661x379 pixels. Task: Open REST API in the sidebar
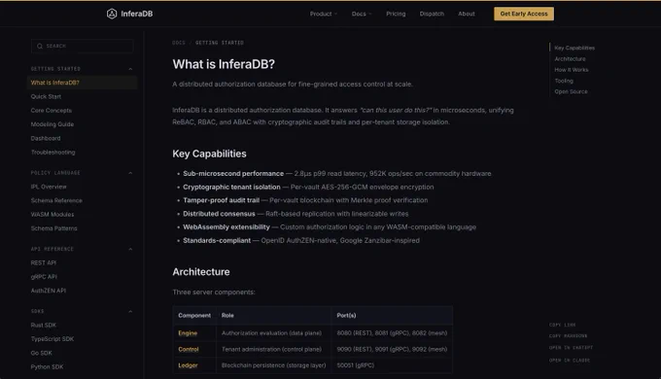pyautogui.click(x=44, y=263)
